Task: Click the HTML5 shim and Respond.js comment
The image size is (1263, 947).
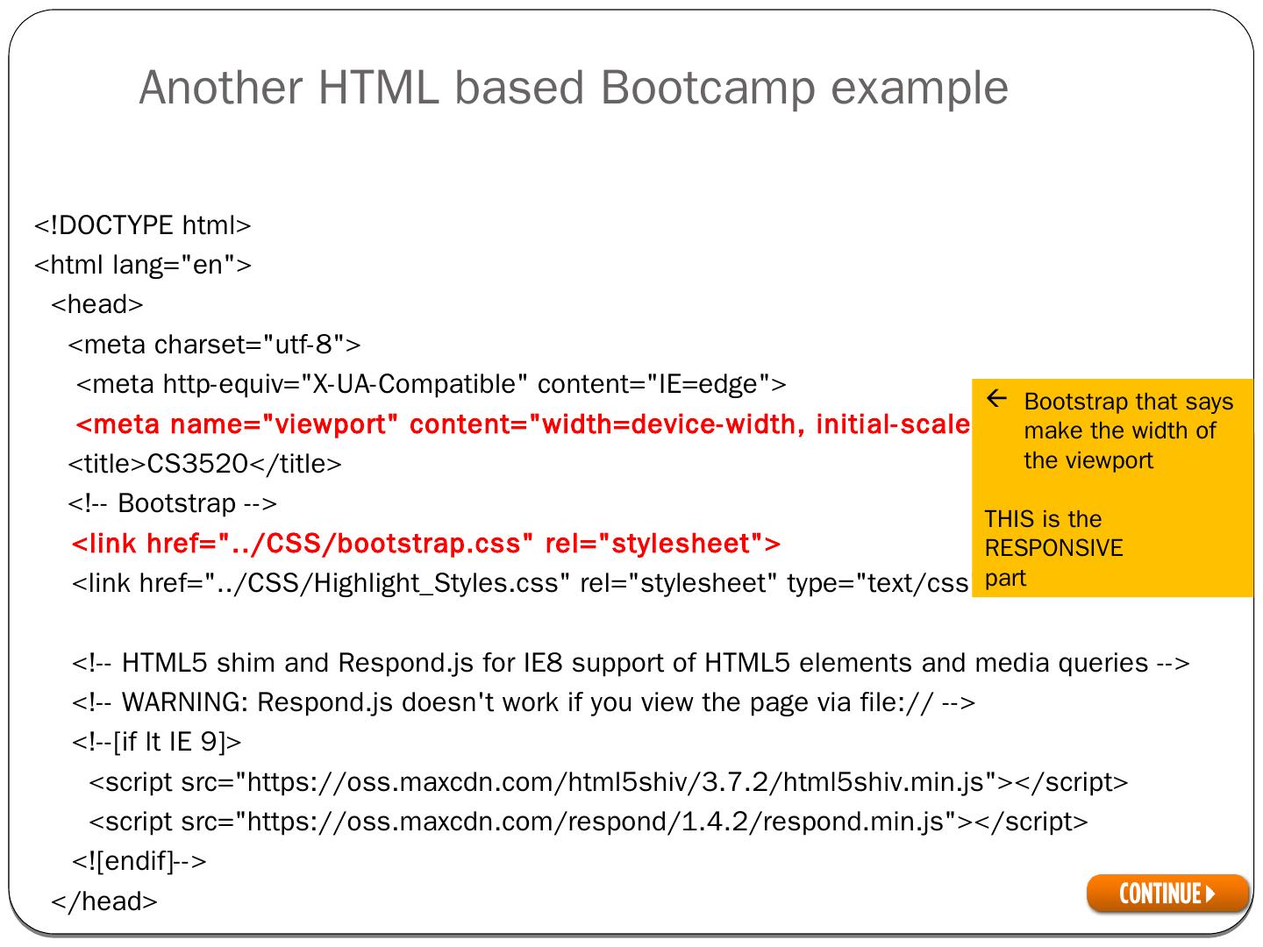Action: point(631,663)
